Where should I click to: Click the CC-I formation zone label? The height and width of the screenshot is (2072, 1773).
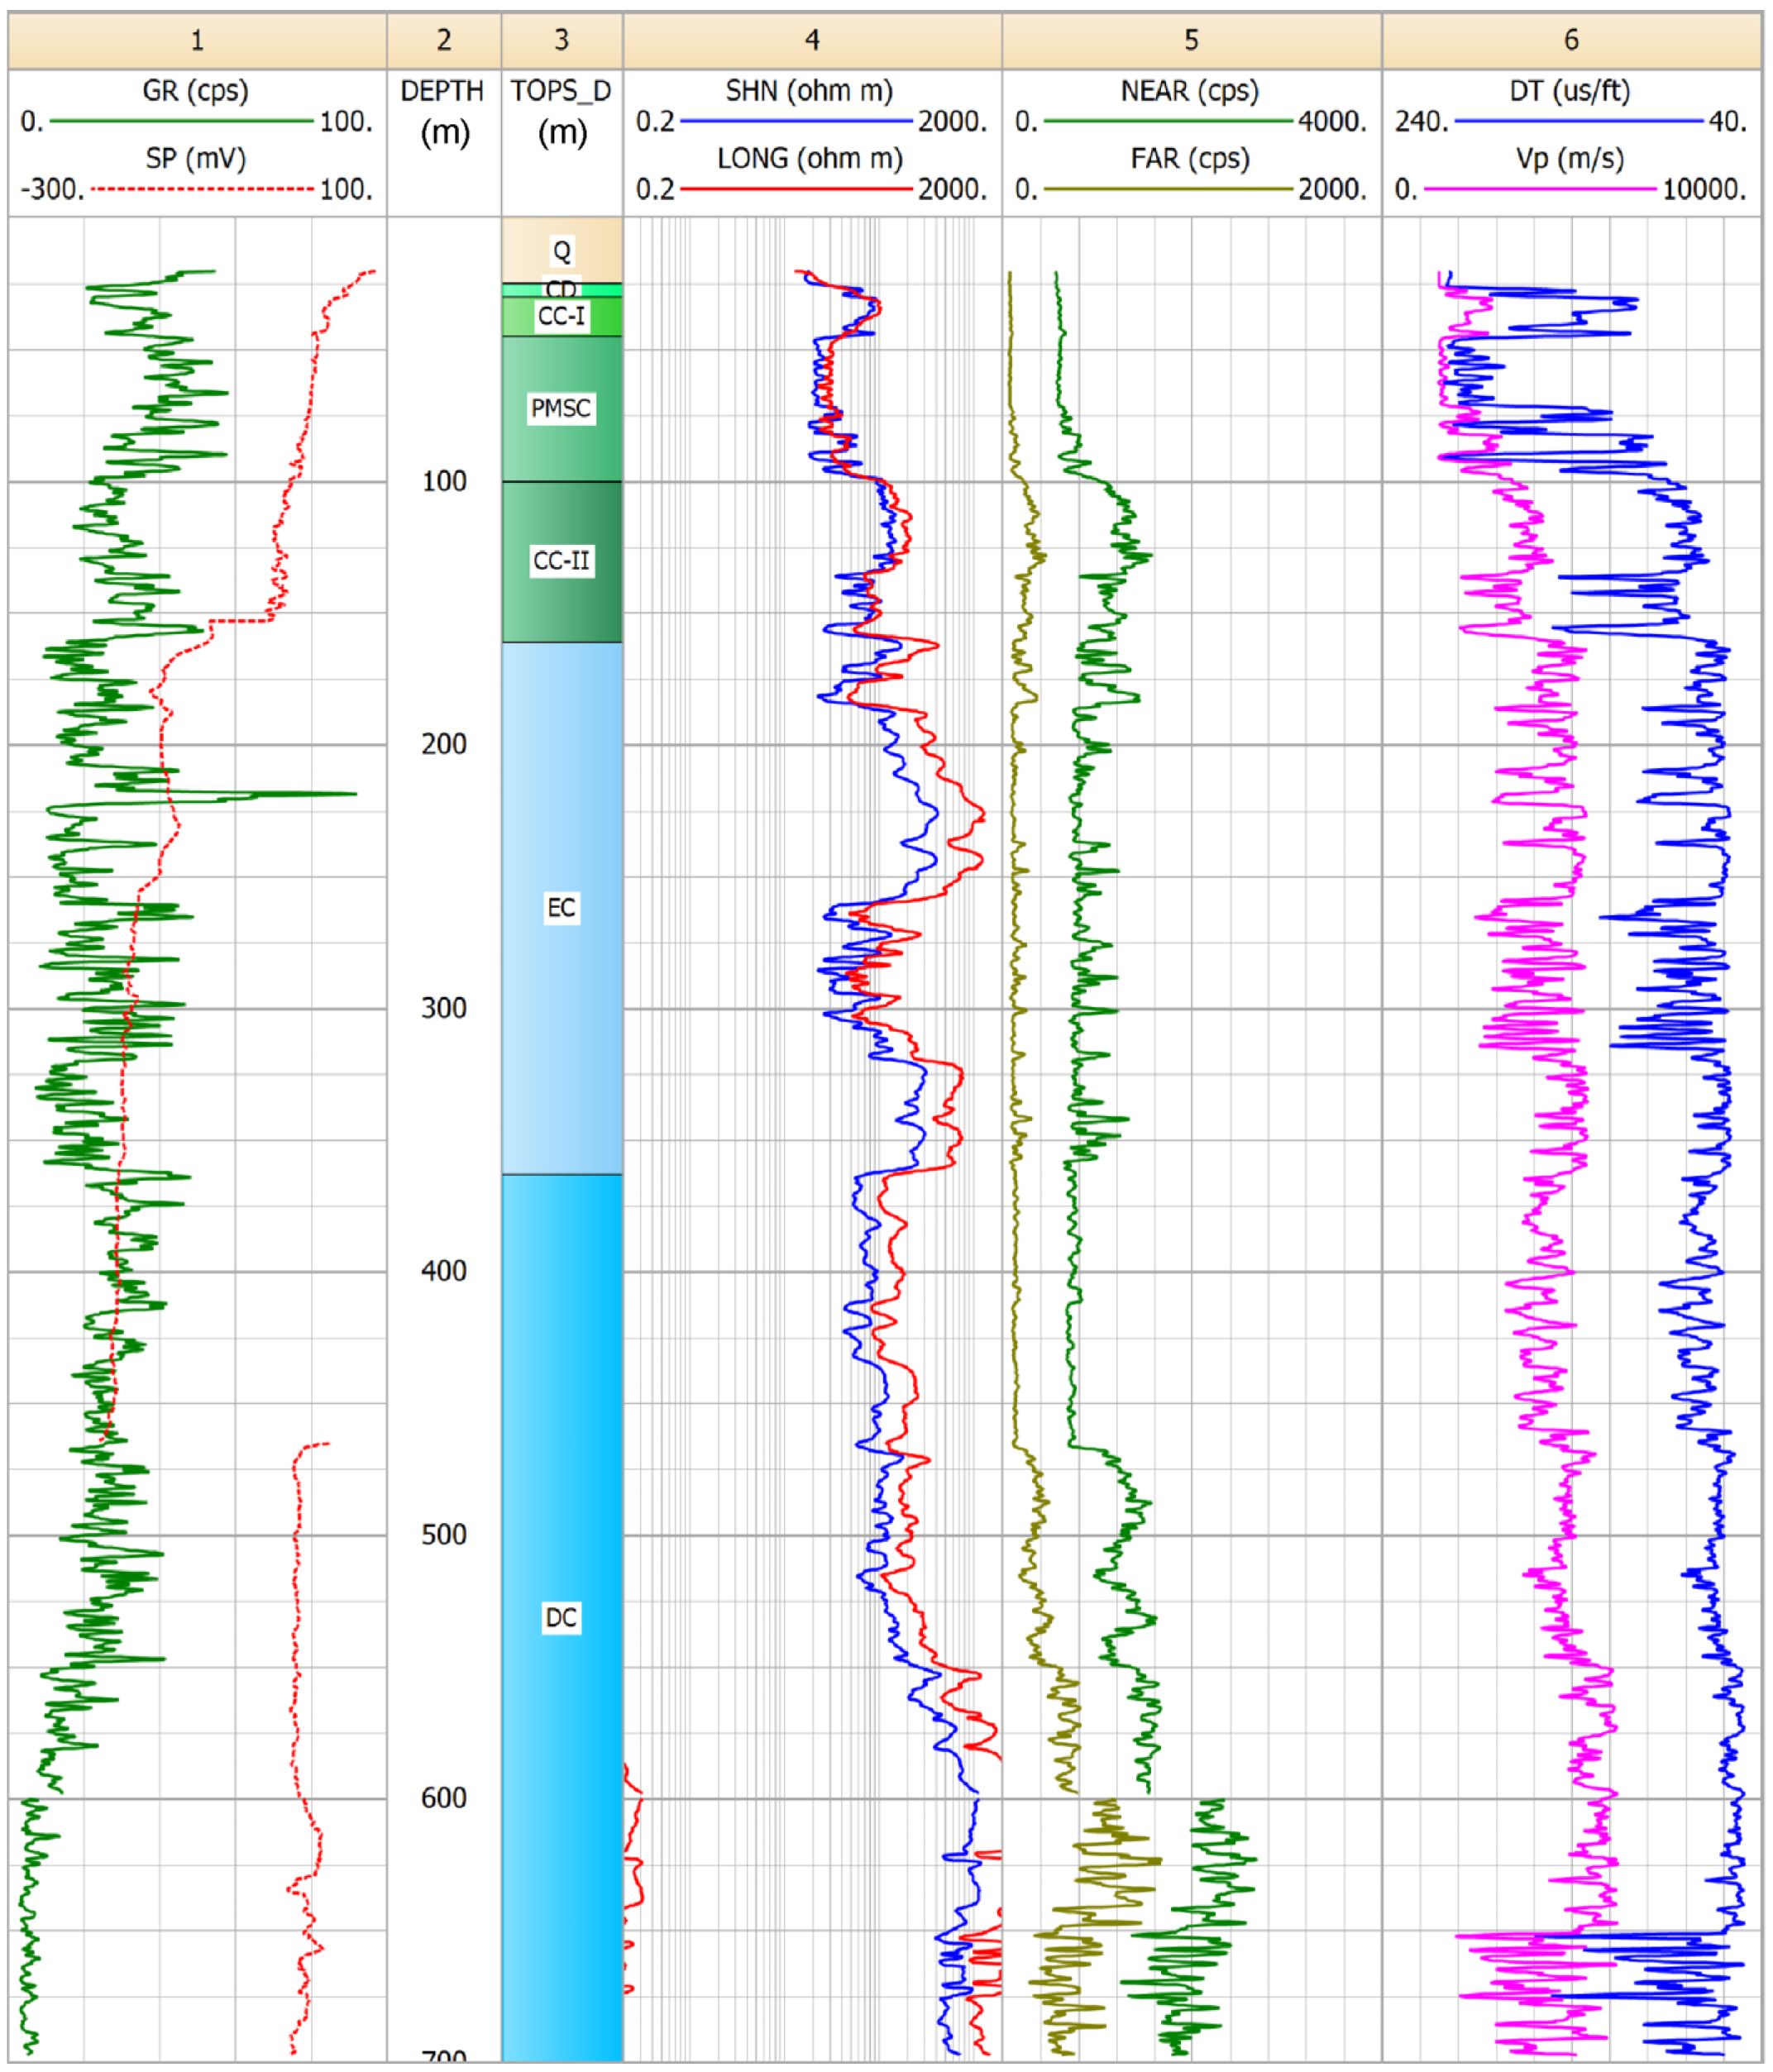coord(561,317)
